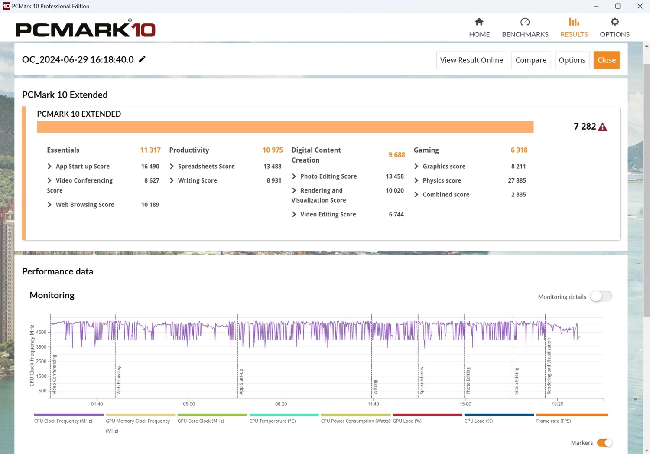
Task: Expand the Graphics score row
Action: (416, 167)
